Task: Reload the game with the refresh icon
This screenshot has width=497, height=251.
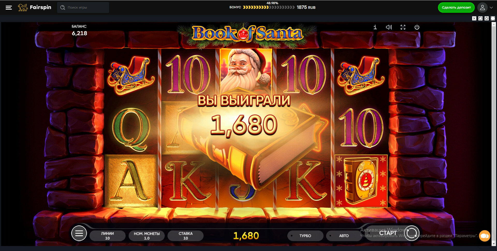Action: coord(480,18)
